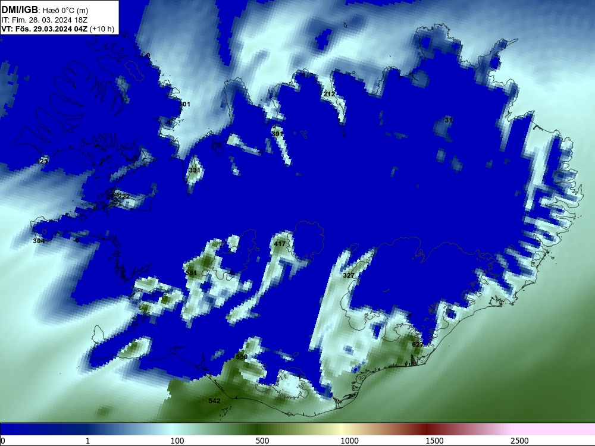Click the map value 550
Image resolution: width=595 pixels, height=446 pixels.
pyautogui.click(x=242, y=356)
